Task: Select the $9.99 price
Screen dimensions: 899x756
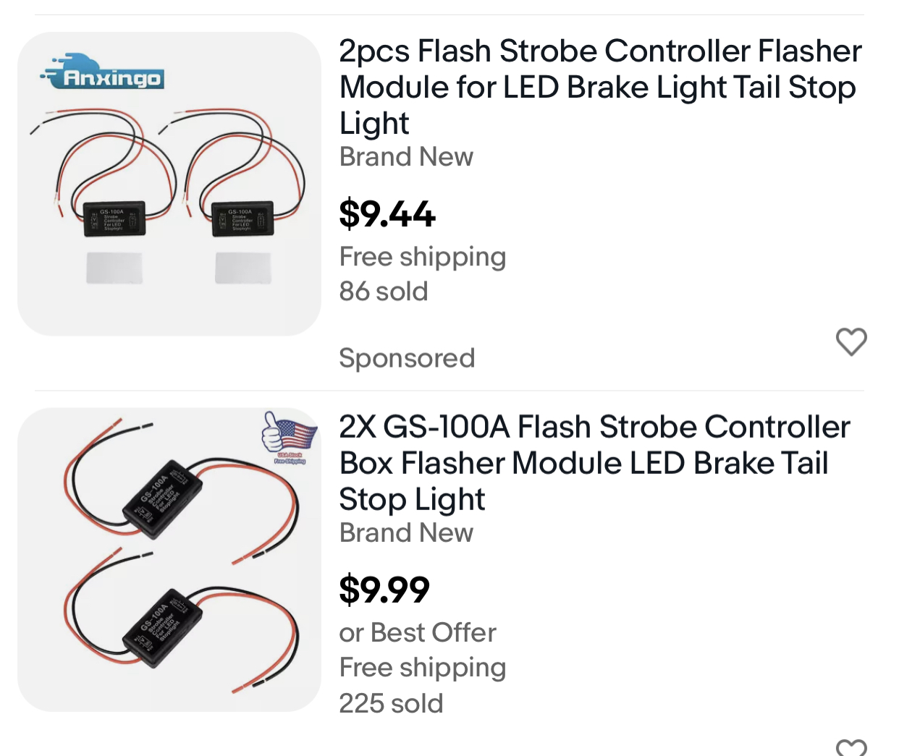Action: point(384,590)
